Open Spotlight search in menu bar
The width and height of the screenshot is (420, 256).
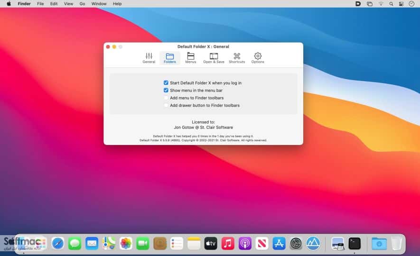391,4
